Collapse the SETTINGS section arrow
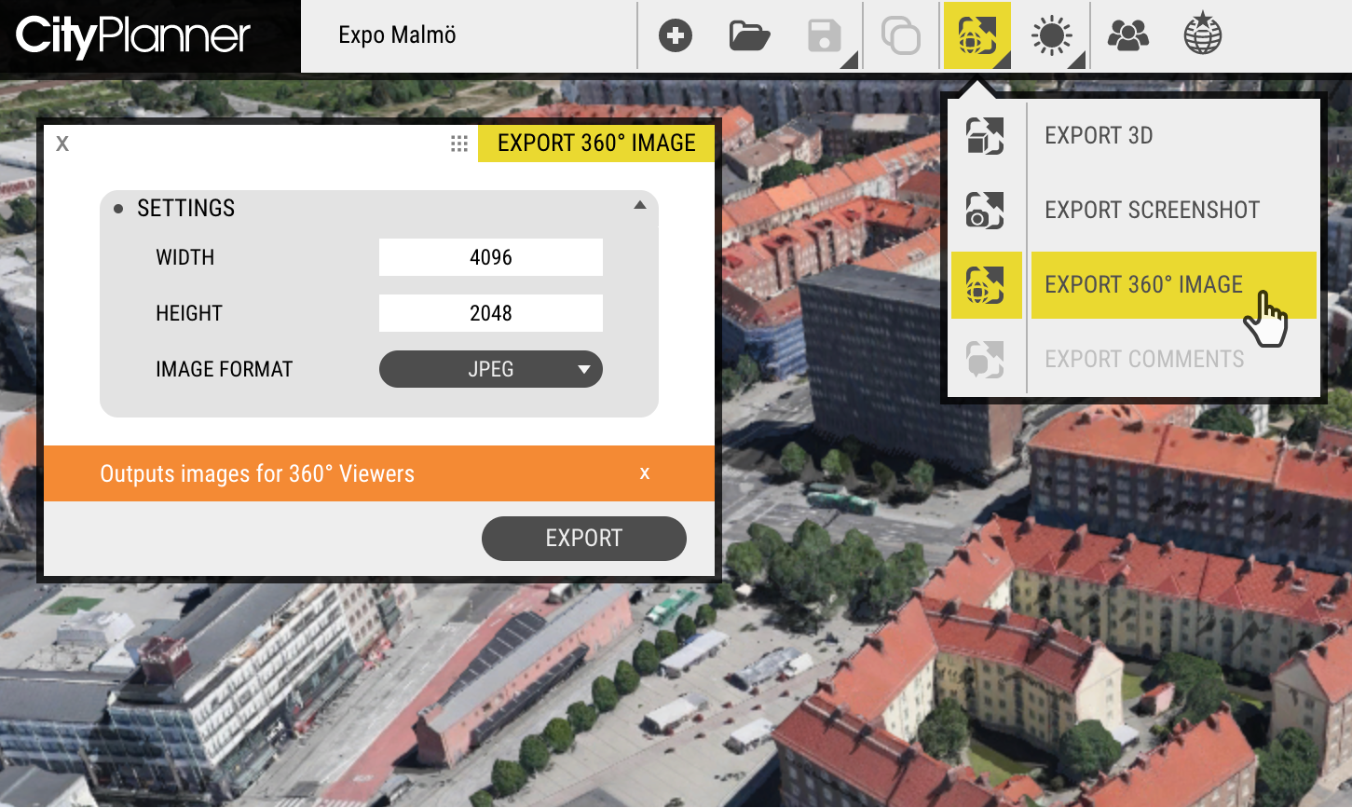Screen dimensions: 1352x808 click(640, 206)
